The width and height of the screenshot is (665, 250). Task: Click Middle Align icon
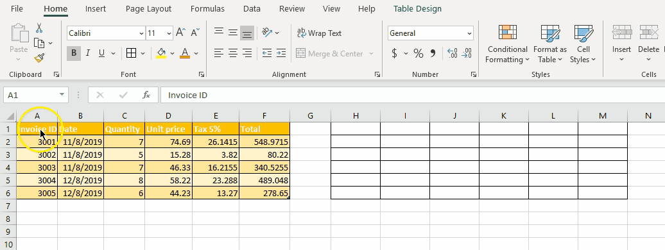[233, 32]
